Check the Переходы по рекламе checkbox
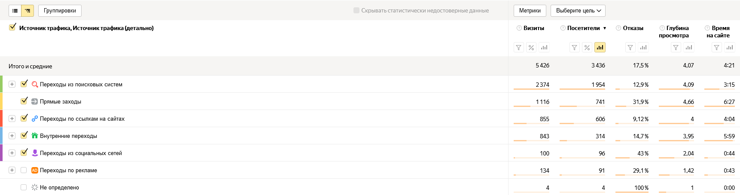Screen dimensions: 740x195 coord(24,170)
